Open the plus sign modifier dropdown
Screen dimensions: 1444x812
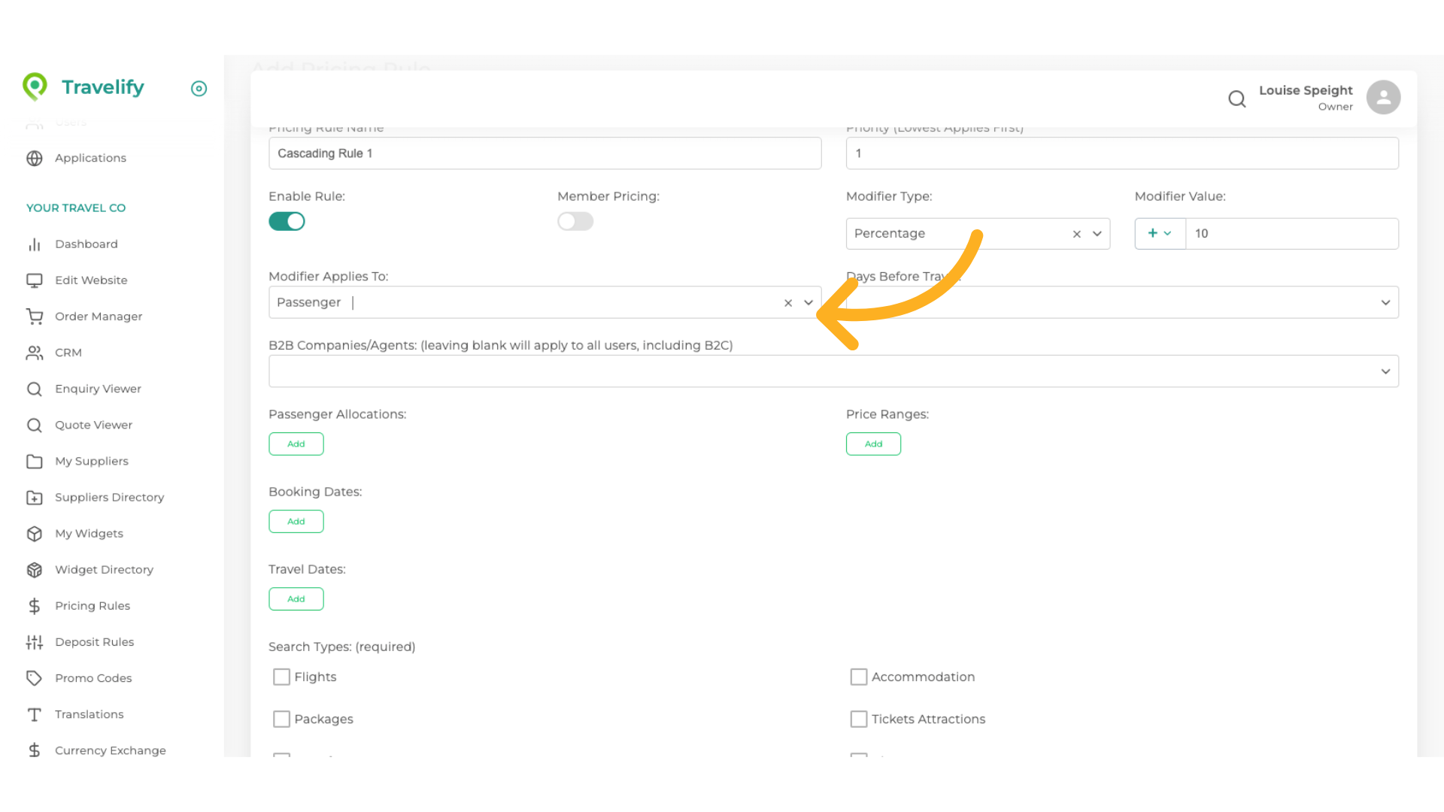tap(1159, 234)
